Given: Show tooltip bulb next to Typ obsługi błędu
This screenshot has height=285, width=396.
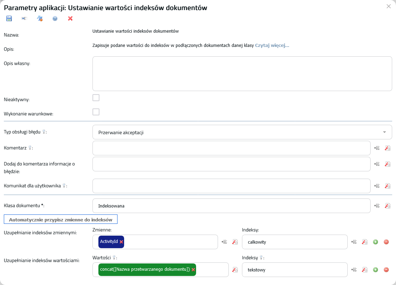Looking at the screenshot, I should (44, 132).
